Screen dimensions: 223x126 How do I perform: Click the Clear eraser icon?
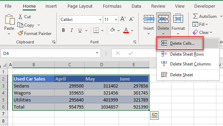click(x=195, y=33)
